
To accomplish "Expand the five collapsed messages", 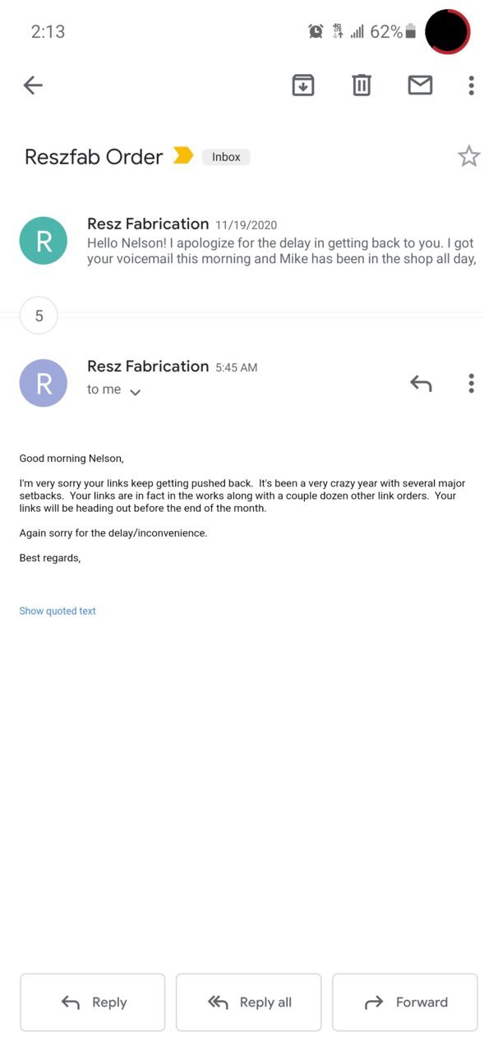I will tap(39, 316).
